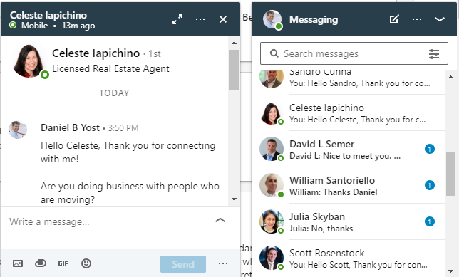The image size is (459, 277).
Task: Select Julia Skyban's unread message thread
Action: [x=348, y=221]
